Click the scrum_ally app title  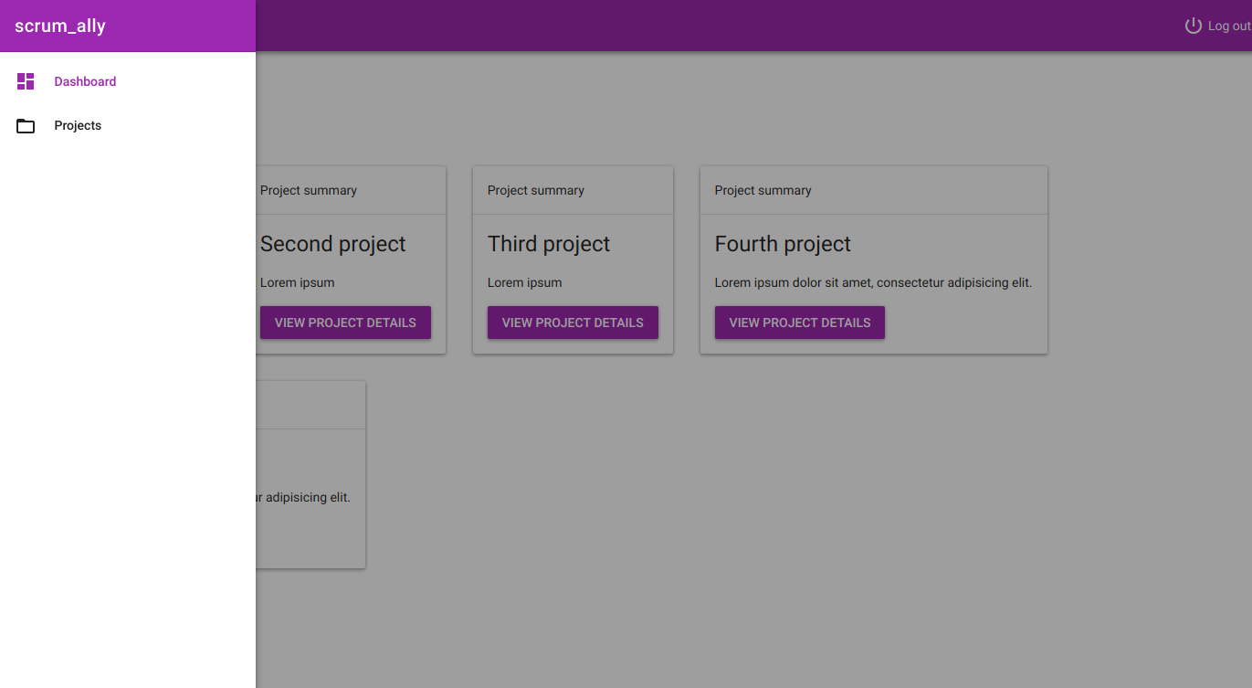pyautogui.click(x=60, y=26)
